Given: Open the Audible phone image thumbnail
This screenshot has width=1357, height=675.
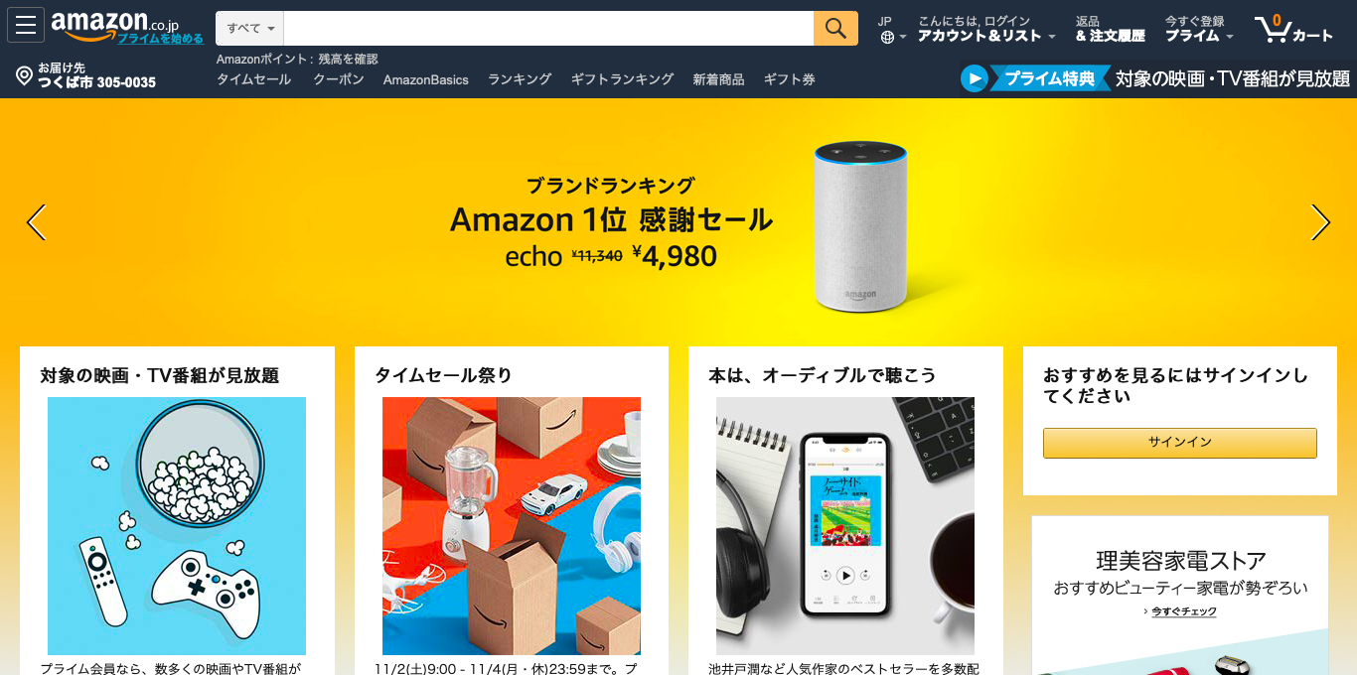Looking at the screenshot, I should click(x=845, y=526).
